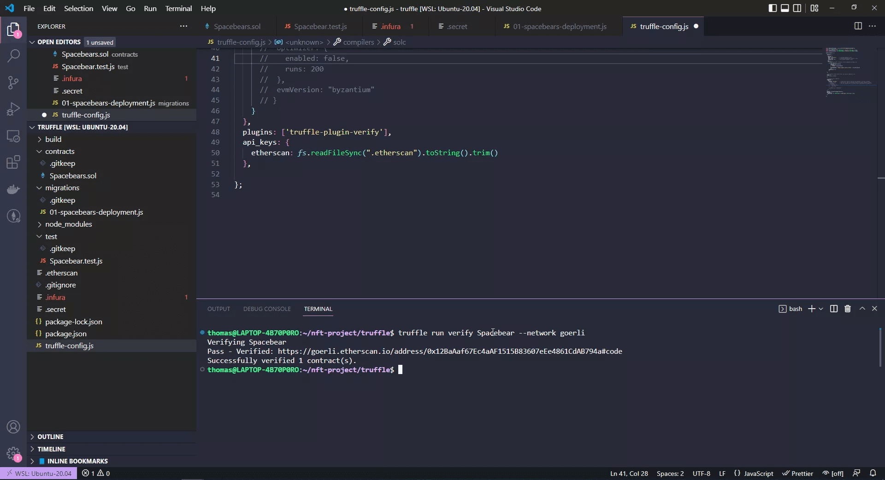Open the Source Control view
This screenshot has width=885, height=480.
[13, 83]
